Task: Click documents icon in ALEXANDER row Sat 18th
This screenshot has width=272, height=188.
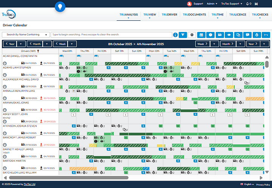Action: point(246,83)
